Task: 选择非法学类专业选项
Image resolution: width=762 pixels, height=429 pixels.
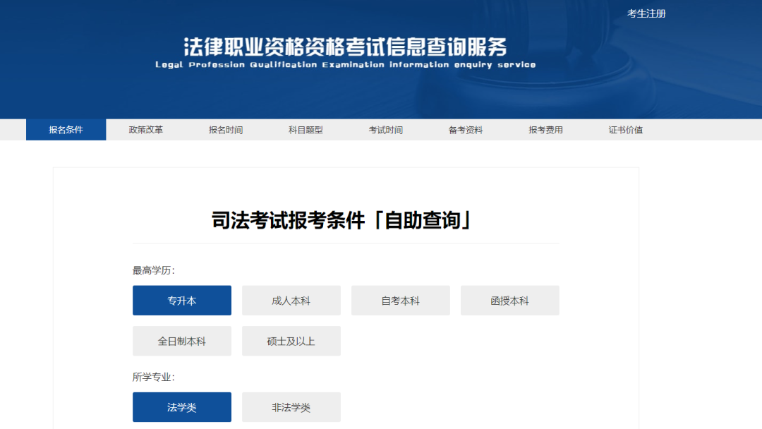Action: (291, 406)
